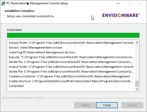The image size is (147, 112).
Task: Click the empty scrollbar track above the thumb
Action: coord(137,62)
